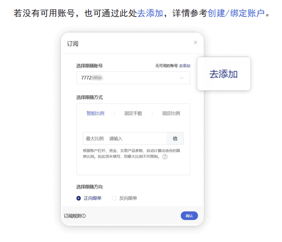Image resolution: width=282 pixels, height=242 pixels.
Task: Click the 无可用的账号 notice text
Action: [166, 66]
